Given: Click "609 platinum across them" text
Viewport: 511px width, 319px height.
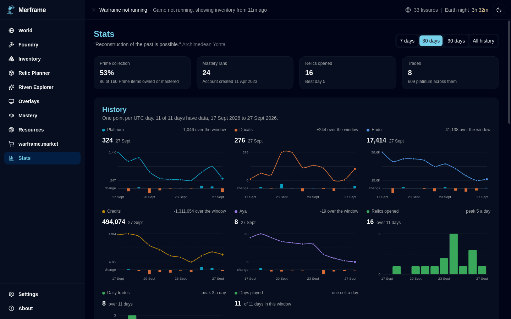Looking at the screenshot, I should click(x=432, y=82).
